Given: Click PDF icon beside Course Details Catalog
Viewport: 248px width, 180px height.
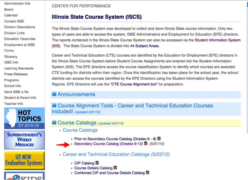Looking at the screenshot, I should tap(115, 168).
